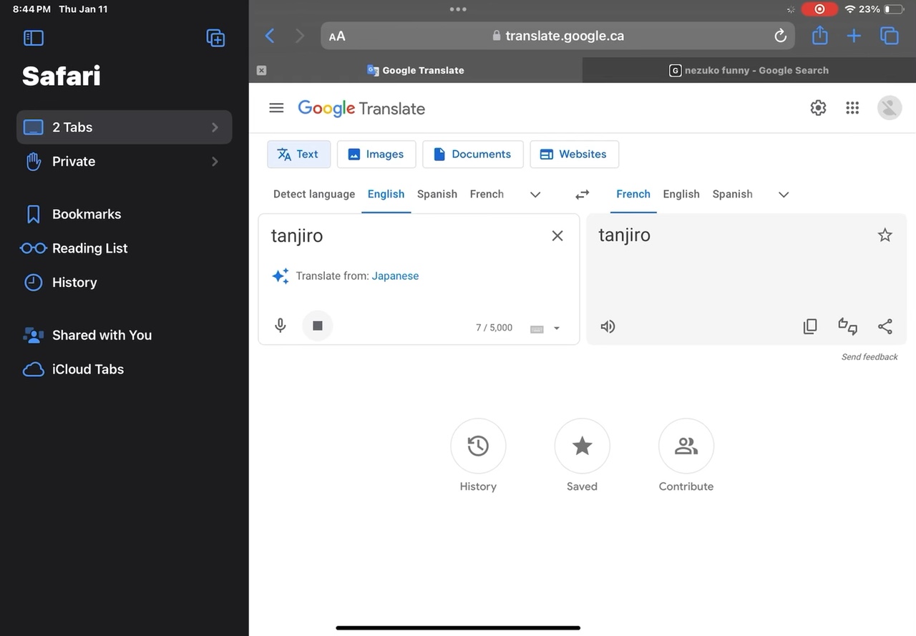Open the Share sheet
Image resolution: width=916 pixels, height=636 pixels.
pos(820,35)
